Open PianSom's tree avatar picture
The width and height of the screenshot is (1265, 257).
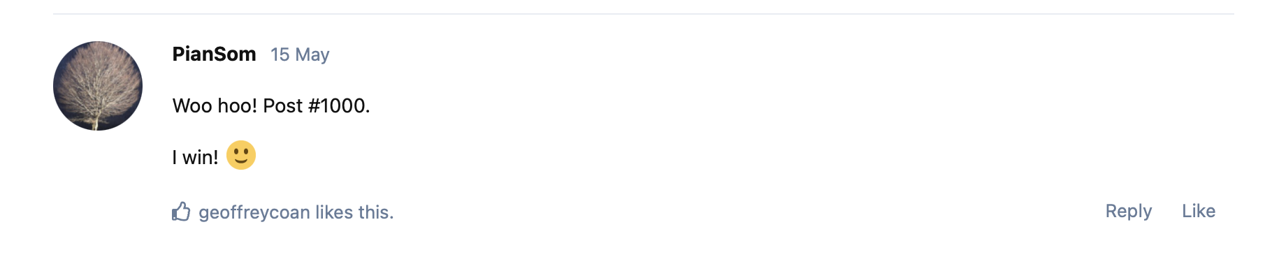click(98, 86)
